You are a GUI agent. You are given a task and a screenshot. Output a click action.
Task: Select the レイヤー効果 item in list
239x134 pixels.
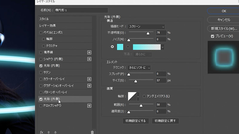[x=65, y=26]
